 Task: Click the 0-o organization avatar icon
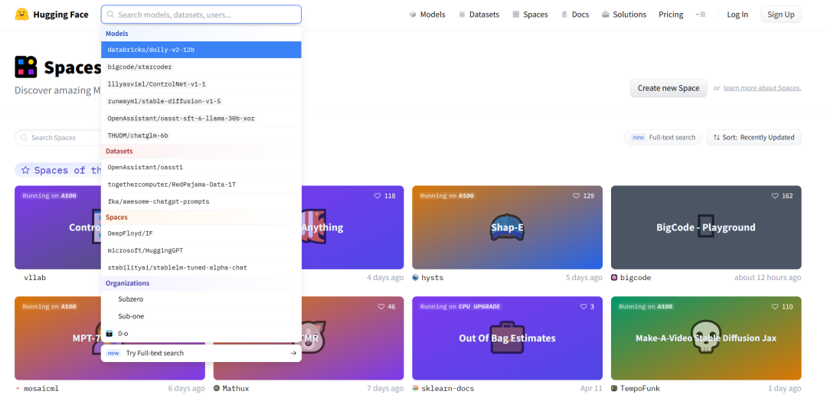(110, 334)
